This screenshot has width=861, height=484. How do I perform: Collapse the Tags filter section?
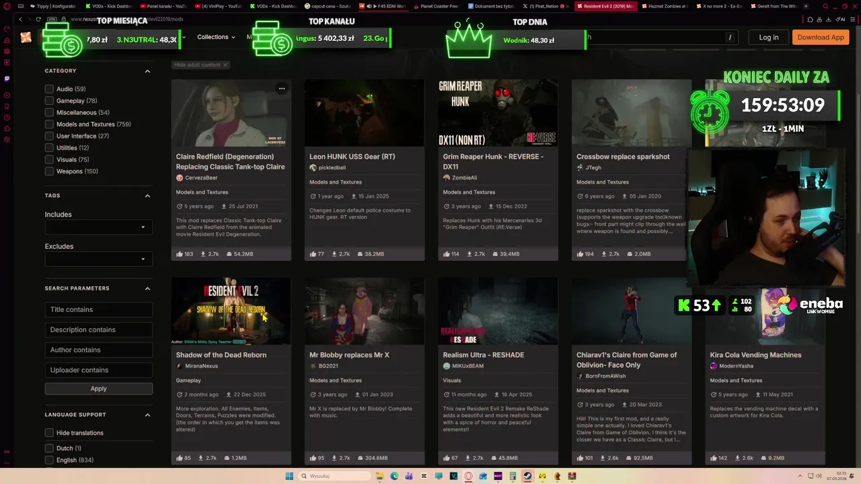[147, 196]
